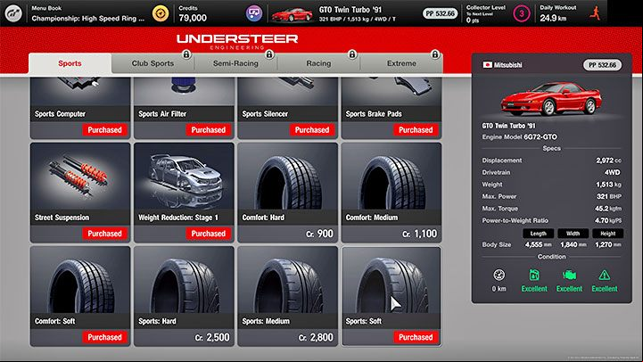Image resolution: width=643 pixels, height=362 pixels.
Task: Click the red GTO car image in info panel
Action: (551, 98)
